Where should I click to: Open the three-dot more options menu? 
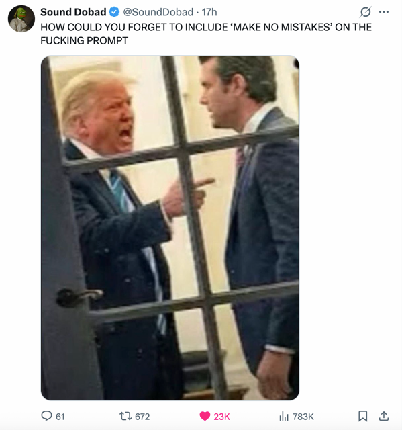384,12
